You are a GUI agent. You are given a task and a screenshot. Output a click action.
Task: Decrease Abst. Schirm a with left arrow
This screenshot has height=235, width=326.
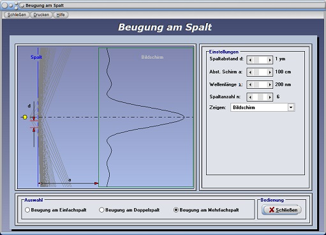click(250, 72)
